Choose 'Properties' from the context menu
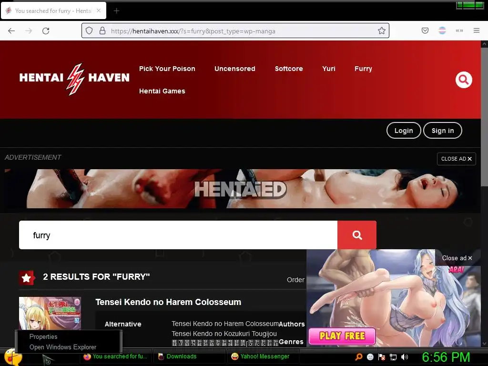Screen dimensions: 488x366 click(x=43, y=337)
